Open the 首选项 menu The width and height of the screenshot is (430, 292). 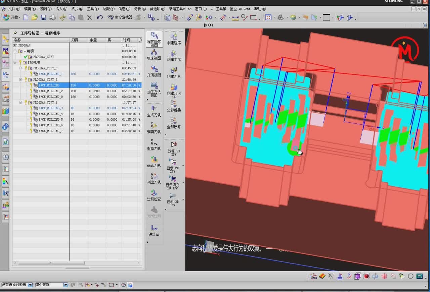pos(157,9)
